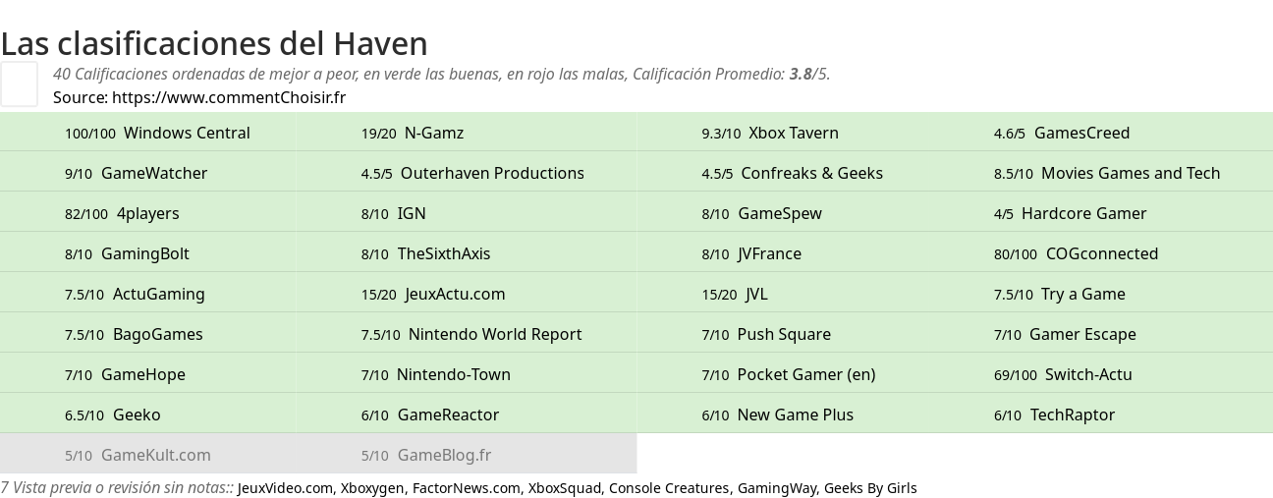The width and height of the screenshot is (1273, 498).
Task: Open the Nintendo World Report review
Action: tap(494, 334)
